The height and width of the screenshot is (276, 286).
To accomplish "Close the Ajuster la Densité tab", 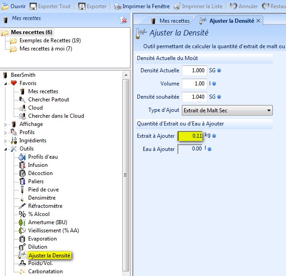I will point(259,21).
